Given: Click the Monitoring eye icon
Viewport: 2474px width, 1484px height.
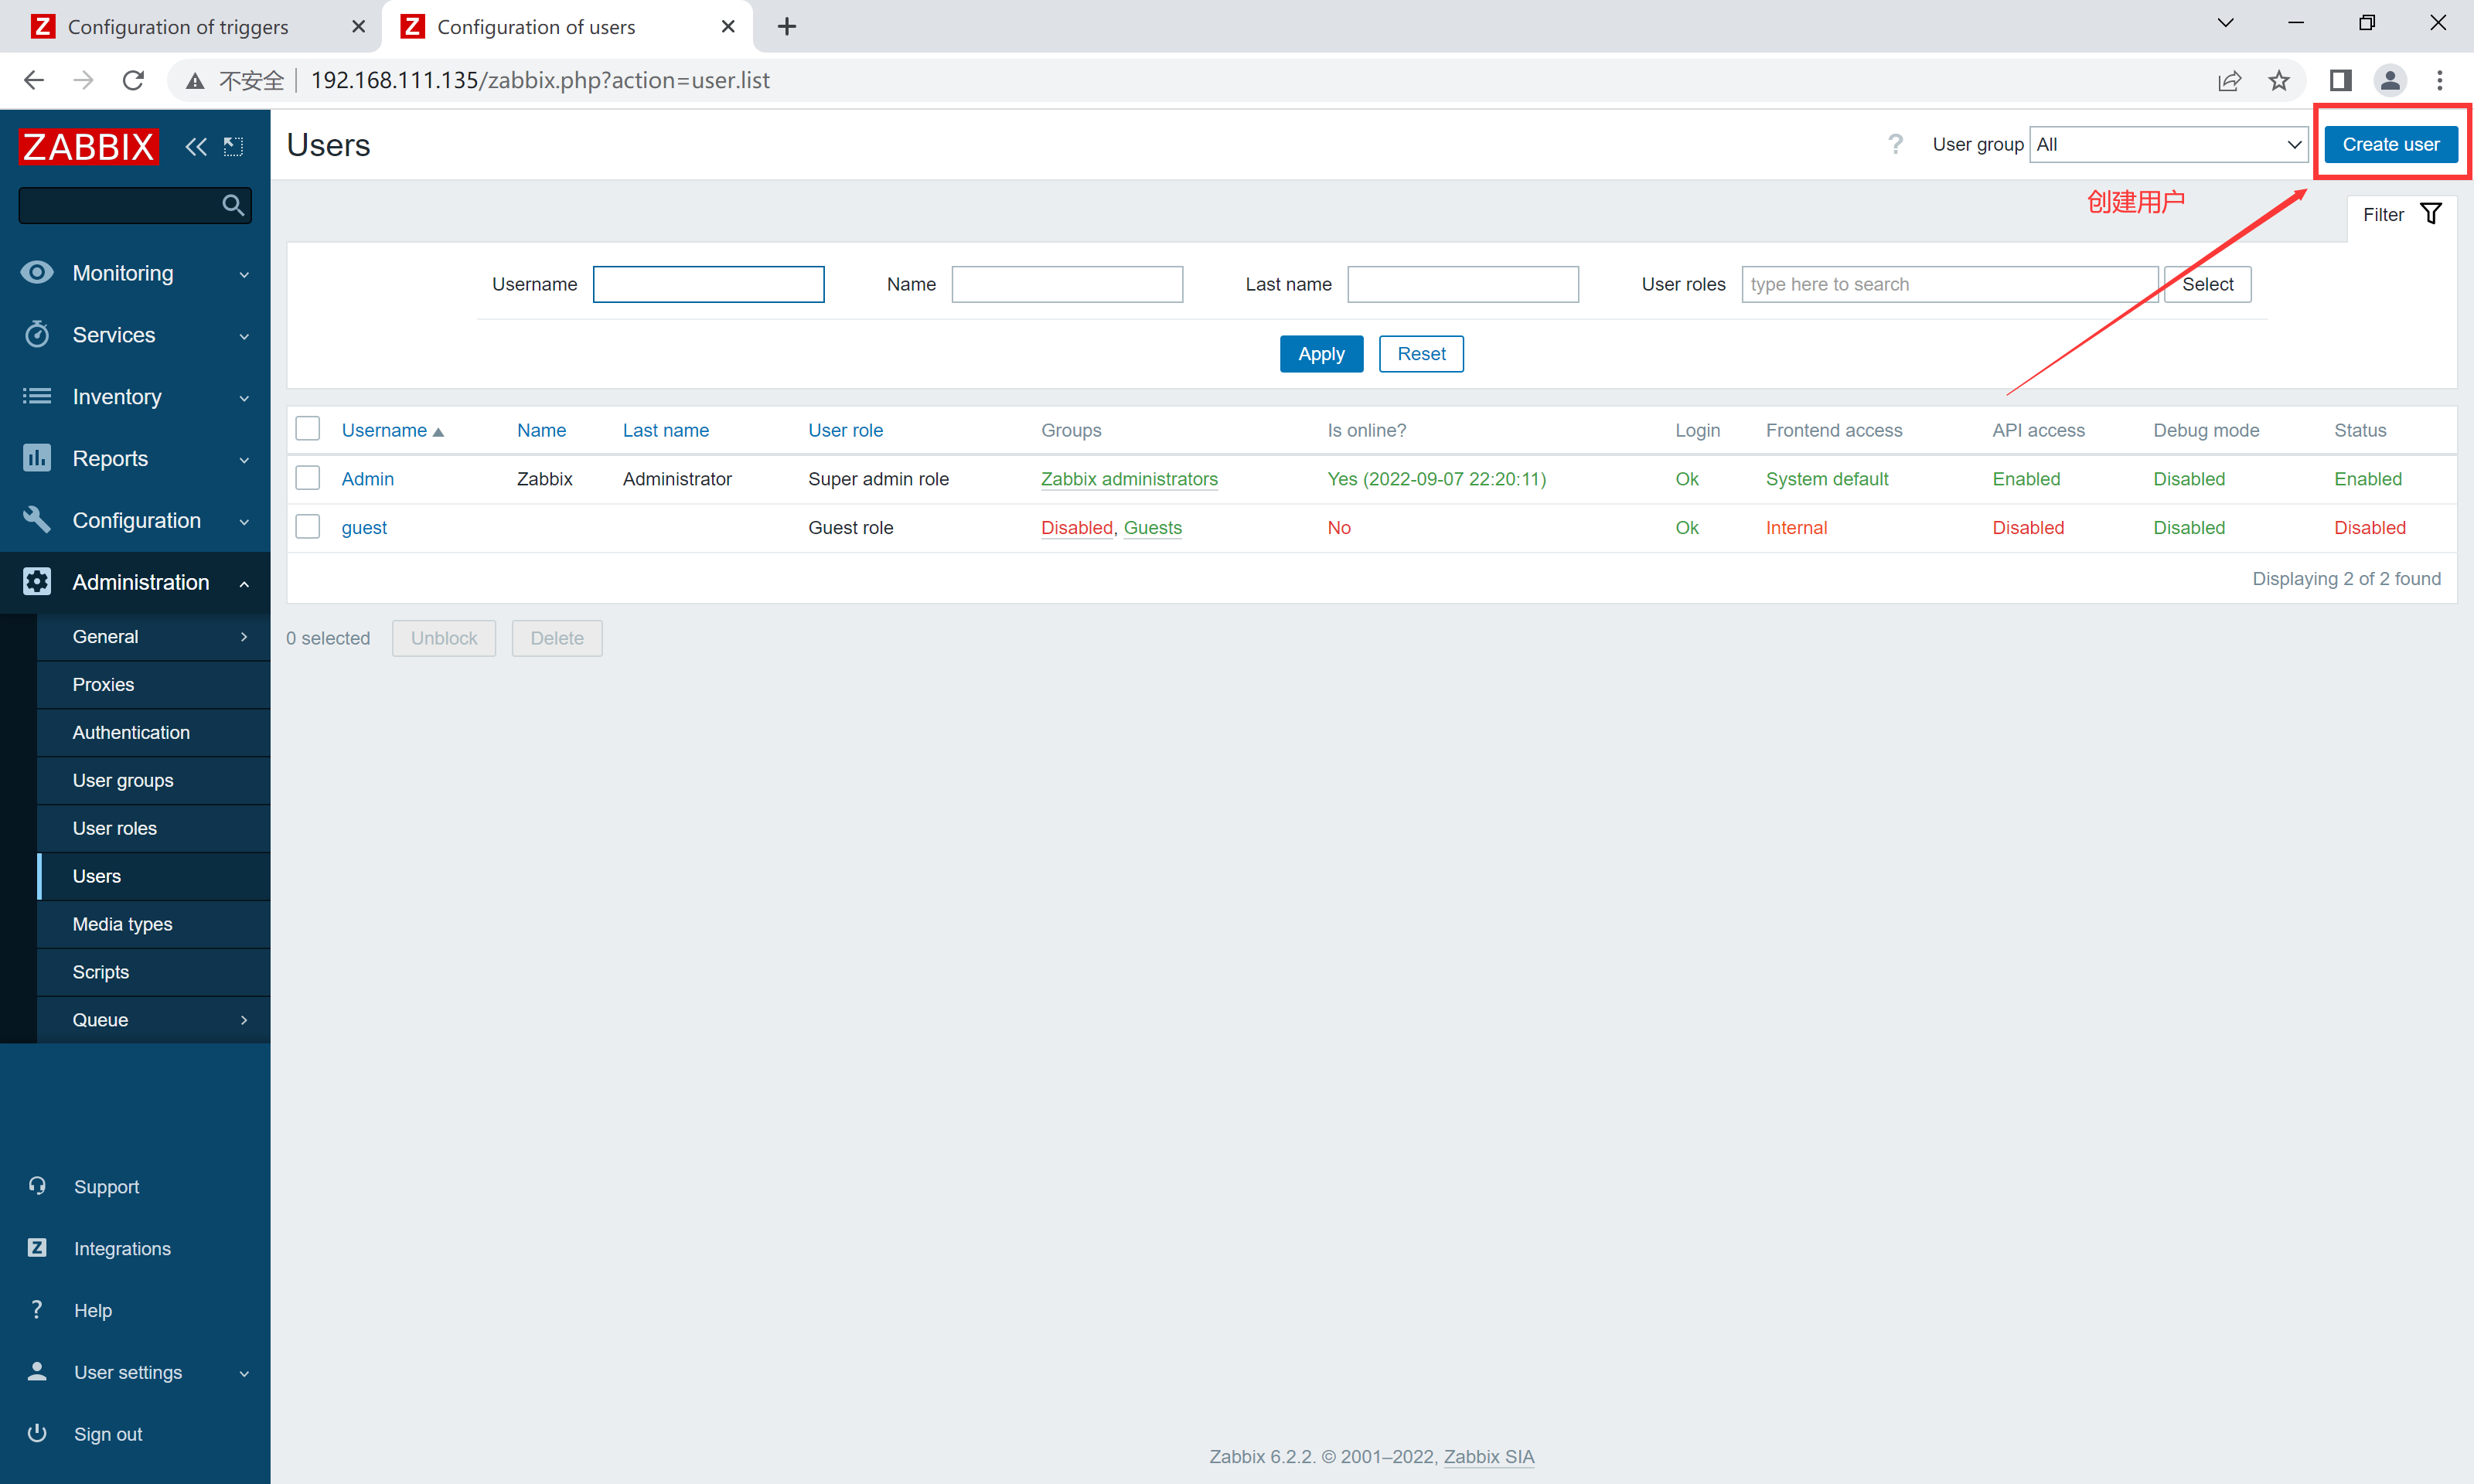Looking at the screenshot, I should [x=37, y=272].
